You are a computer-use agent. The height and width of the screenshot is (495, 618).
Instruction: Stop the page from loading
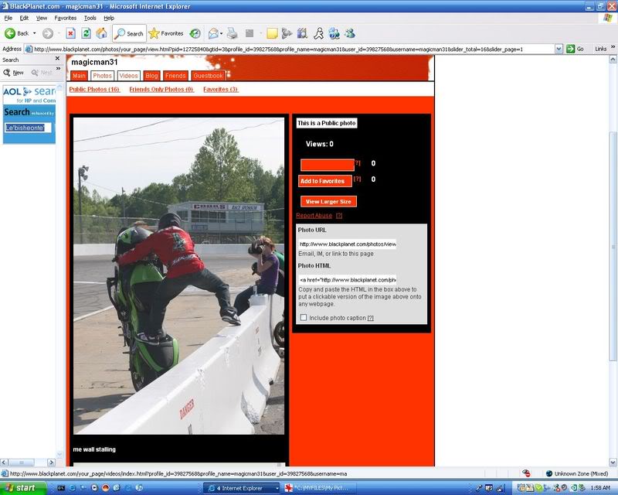coord(70,34)
